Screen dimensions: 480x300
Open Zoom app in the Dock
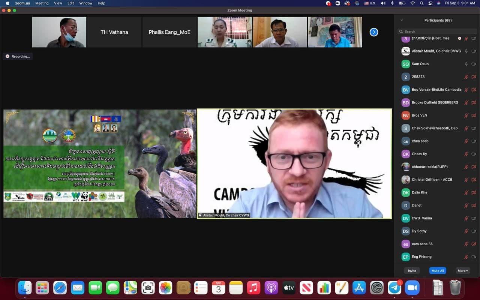click(411, 288)
